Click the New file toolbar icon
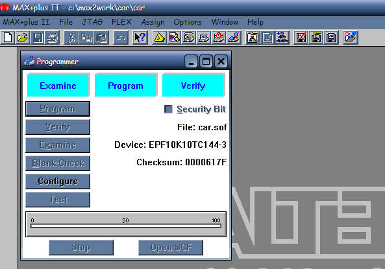 tap(8, 38)
